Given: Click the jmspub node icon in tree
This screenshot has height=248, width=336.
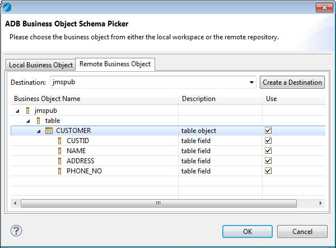Looking at the screenshot, I should (27, 111).
